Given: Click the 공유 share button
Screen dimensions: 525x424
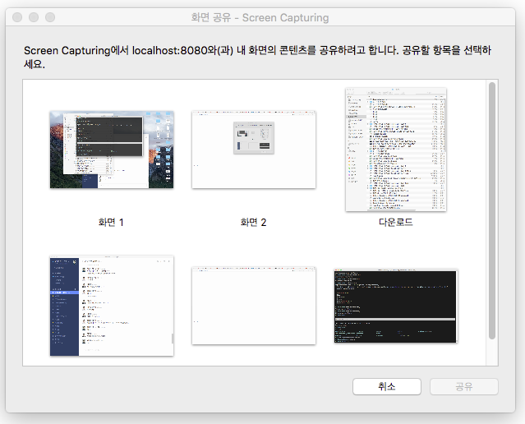Looking at the screenshot, I should pos(464,386).
